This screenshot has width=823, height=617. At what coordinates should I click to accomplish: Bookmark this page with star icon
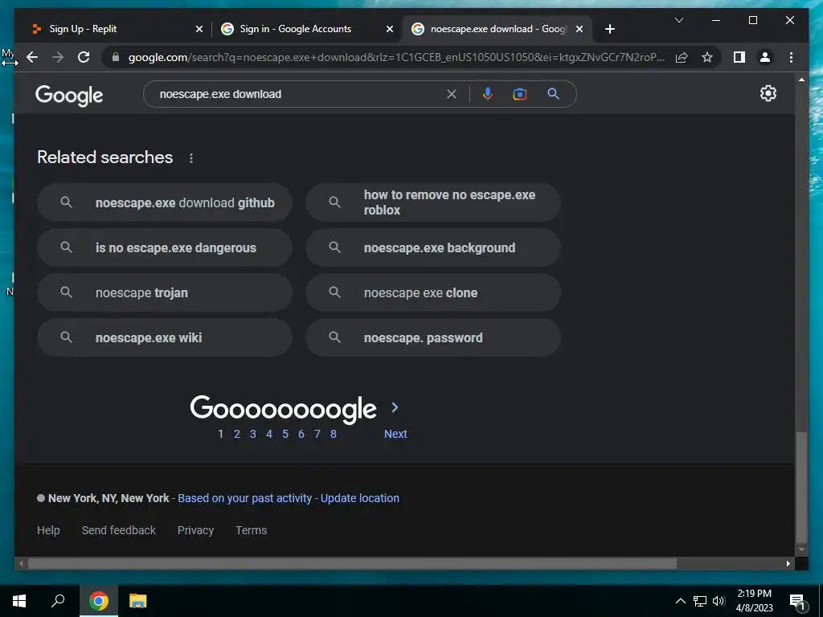click(x=707, y=57)
